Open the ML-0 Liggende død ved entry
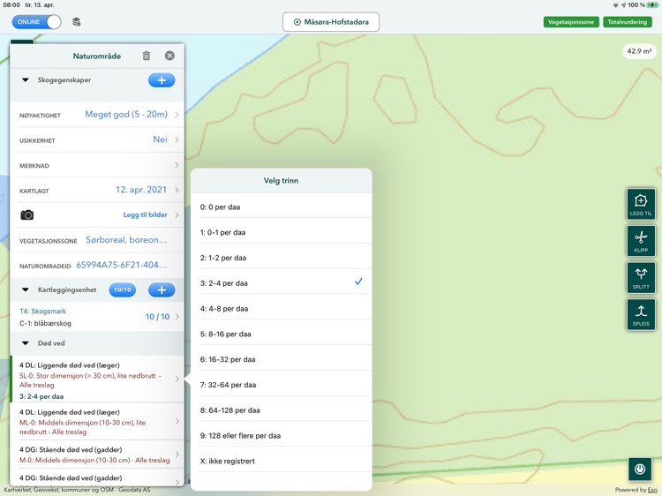 [97, 421]
